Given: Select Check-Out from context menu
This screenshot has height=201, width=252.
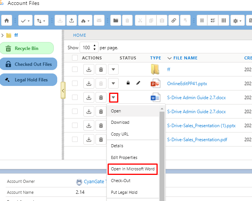Looking at the screenshot, I should pyautogui.click(x=121, y=181).
